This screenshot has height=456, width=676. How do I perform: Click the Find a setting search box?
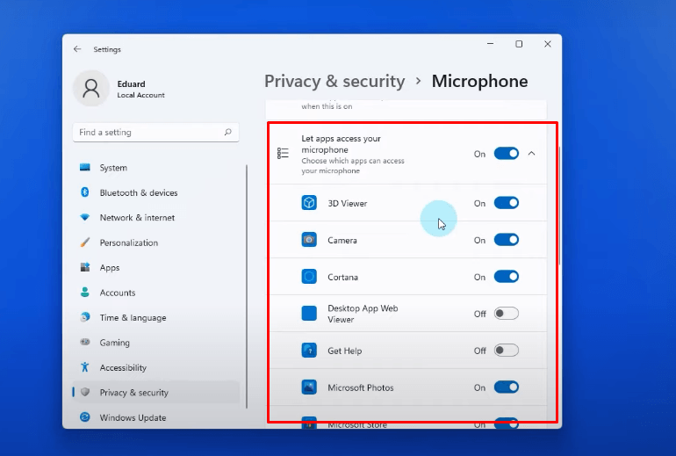click(x=156, y=133)
